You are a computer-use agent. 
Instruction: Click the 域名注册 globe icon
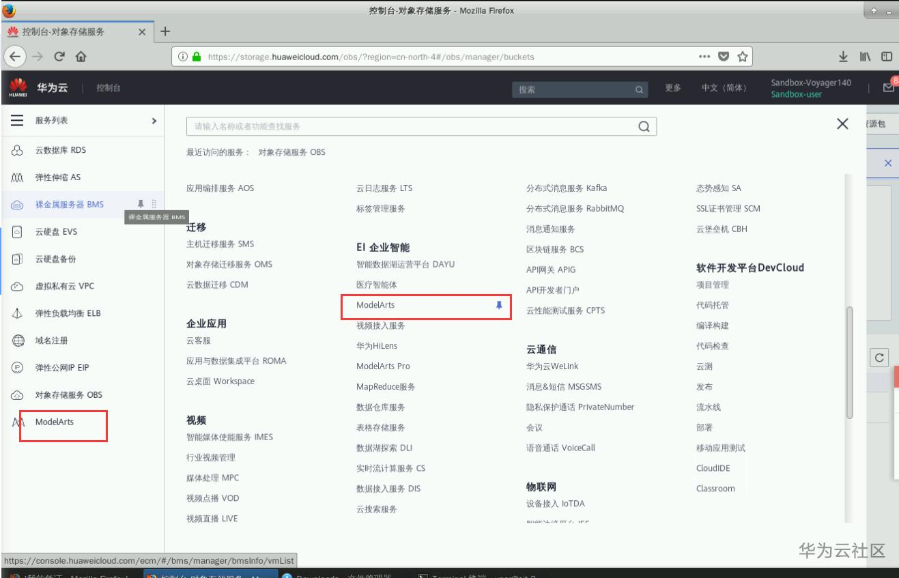pyautogui.click(x=17, y=341)
